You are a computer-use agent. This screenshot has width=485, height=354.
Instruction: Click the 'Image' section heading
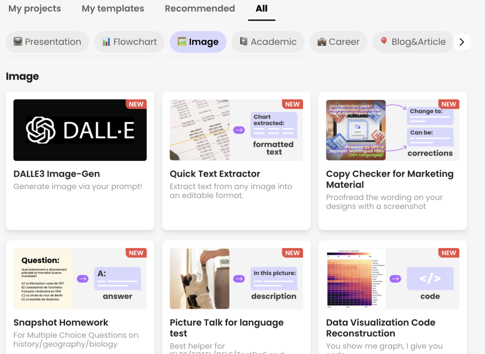pos(22,76)
